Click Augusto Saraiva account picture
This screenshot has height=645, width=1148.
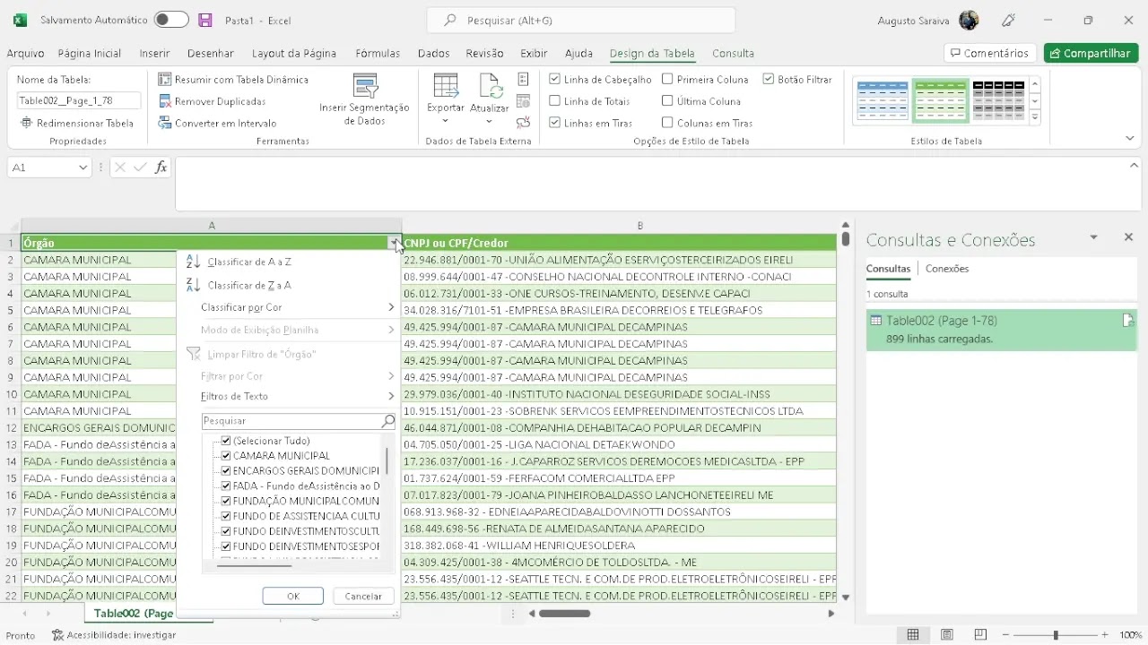pyautogui.click(x=969, y=20)
